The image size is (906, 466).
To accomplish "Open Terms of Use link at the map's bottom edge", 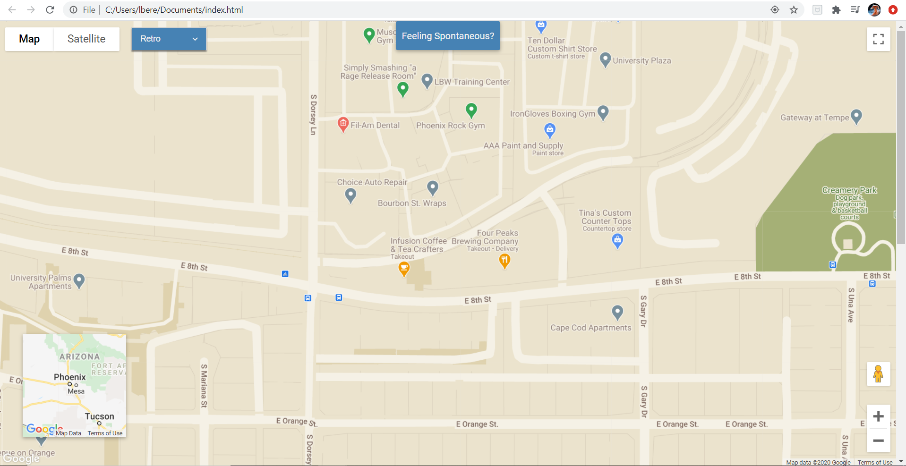I will pos(875,463).
